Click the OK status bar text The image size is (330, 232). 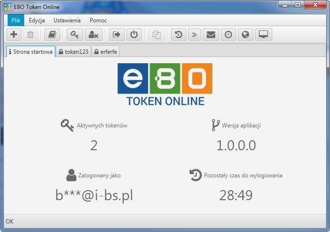(9, 221)
